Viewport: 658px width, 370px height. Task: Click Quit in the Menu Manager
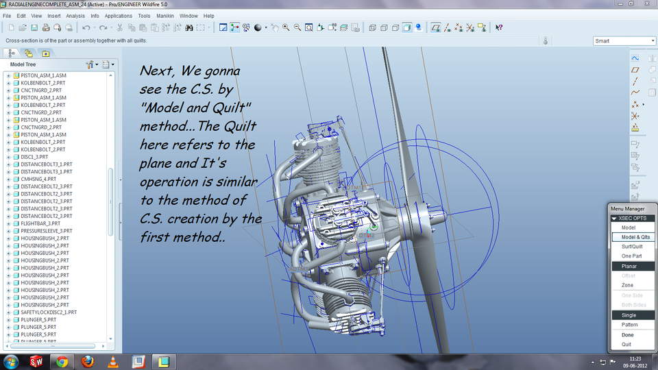[x=626, y=345]
